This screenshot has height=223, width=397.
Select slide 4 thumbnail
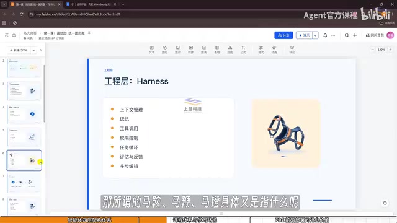coord(24,114)
